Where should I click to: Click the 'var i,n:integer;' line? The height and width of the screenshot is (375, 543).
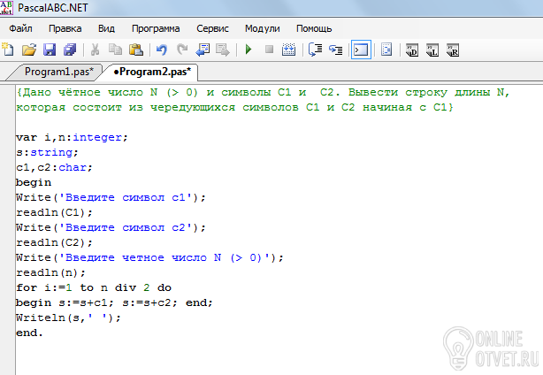pyautogui.click(x=72, y=137)
